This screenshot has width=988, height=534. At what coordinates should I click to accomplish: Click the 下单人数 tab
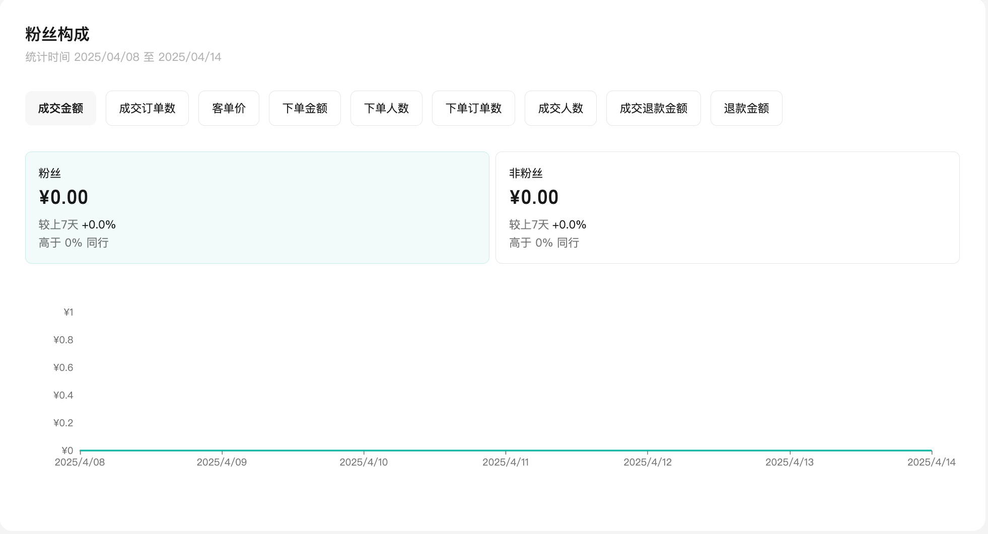(386, 108)
